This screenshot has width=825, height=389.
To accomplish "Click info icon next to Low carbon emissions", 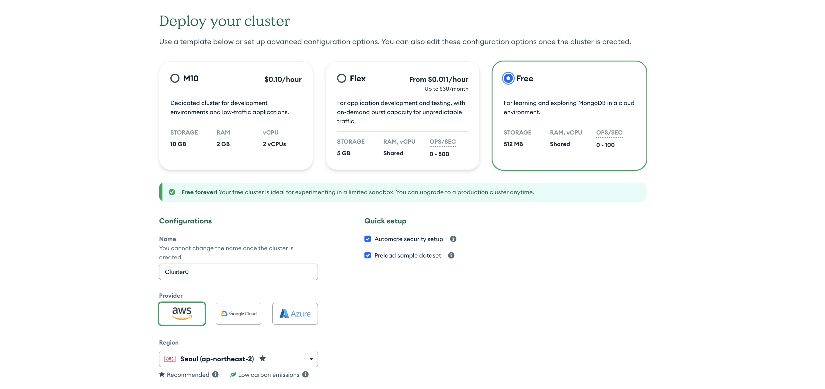I will pos(305,374).
